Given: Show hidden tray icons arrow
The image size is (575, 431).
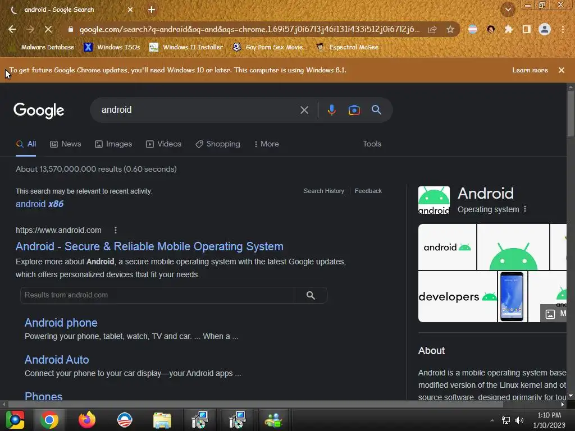Looking at the screenshot, I should tap(492, 420).
